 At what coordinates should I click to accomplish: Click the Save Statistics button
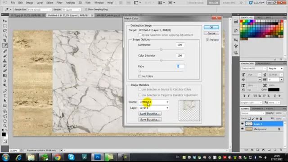pos(150,120)
